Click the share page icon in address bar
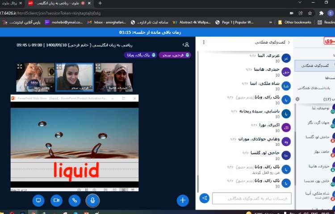335x214 pixels. point(301,13)
